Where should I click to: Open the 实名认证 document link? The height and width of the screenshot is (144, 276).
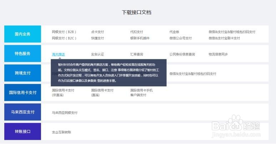97,54
